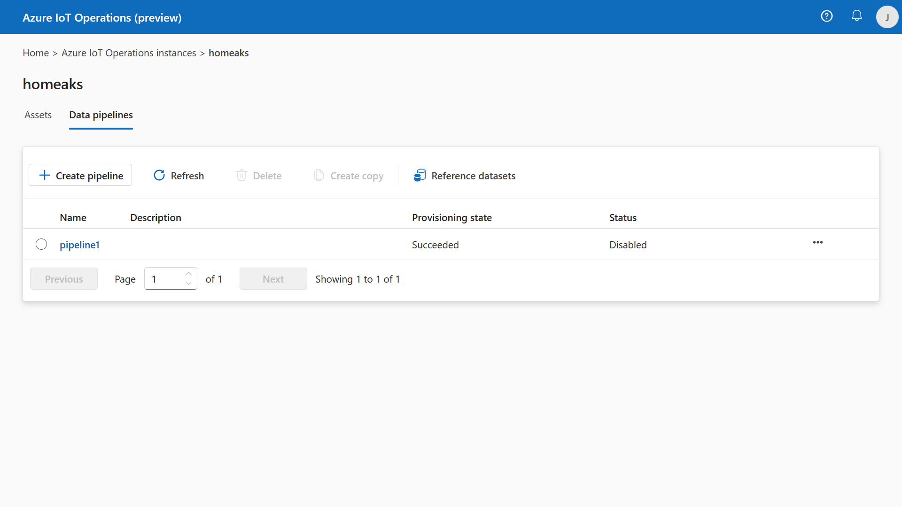Screen dimensions: 902x507
Task: Open the pipeline1 link
Action: [79, 245]
